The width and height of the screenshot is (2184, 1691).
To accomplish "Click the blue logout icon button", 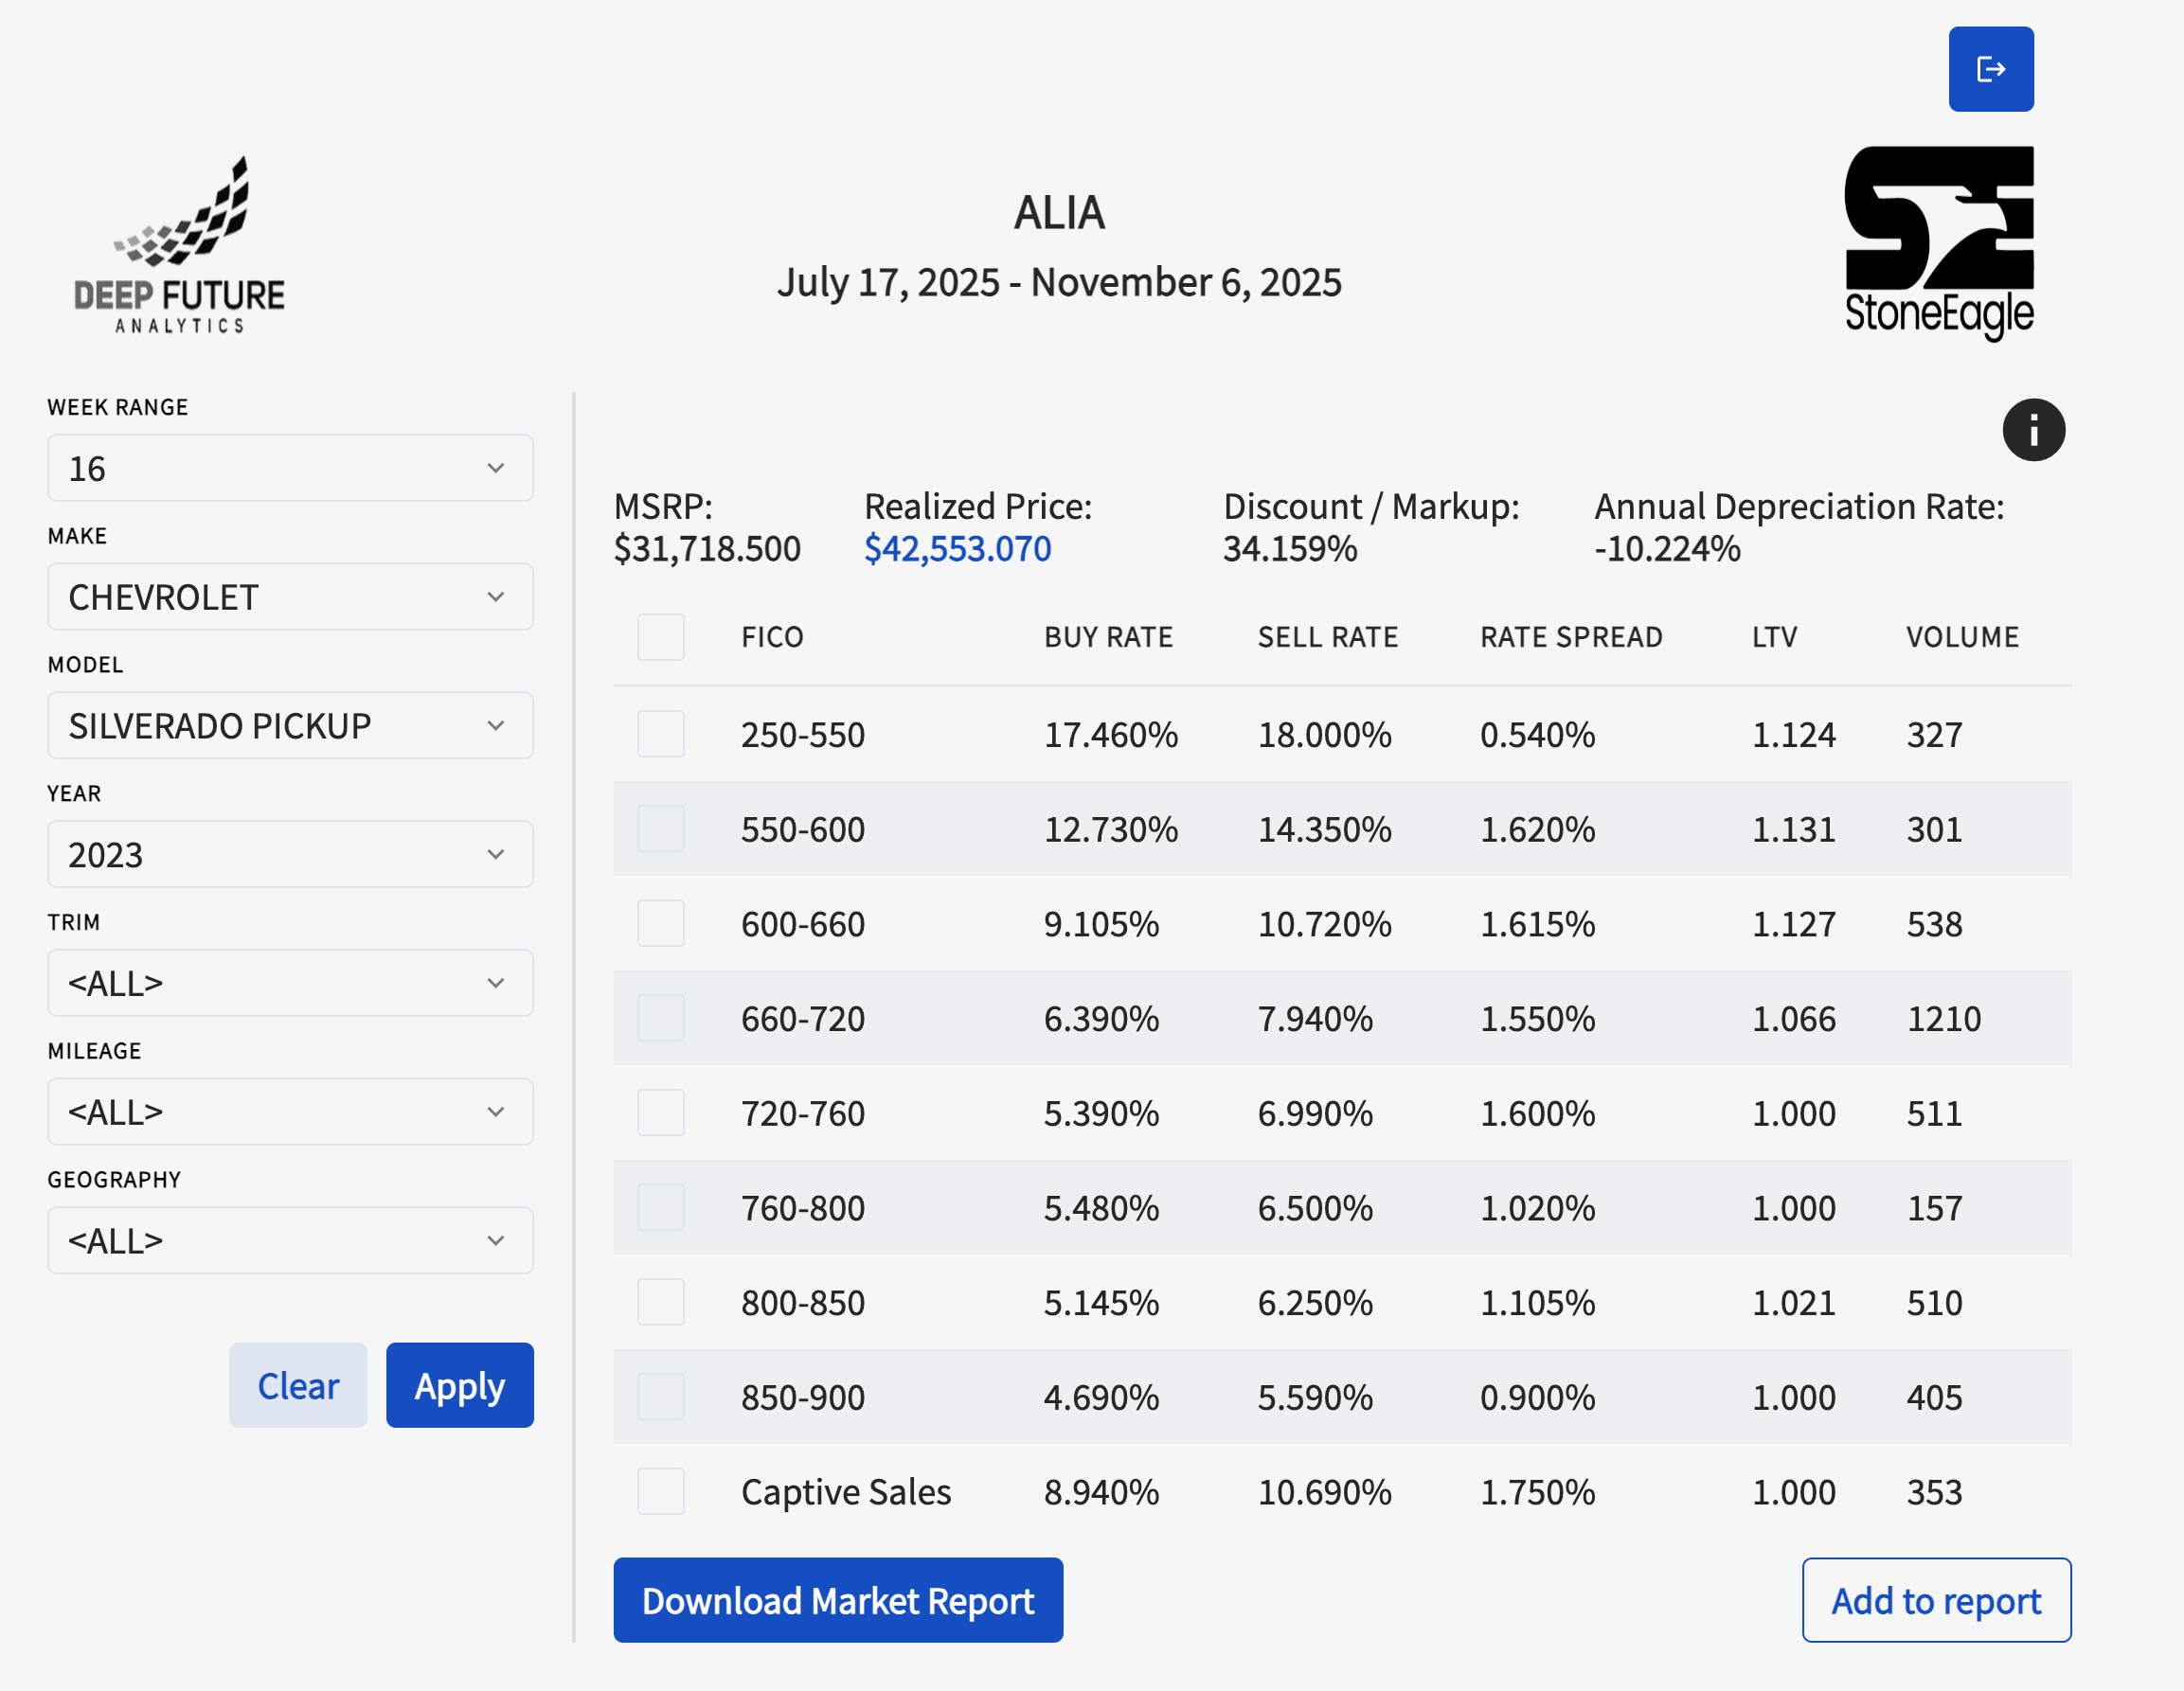I will (1990, 69).
